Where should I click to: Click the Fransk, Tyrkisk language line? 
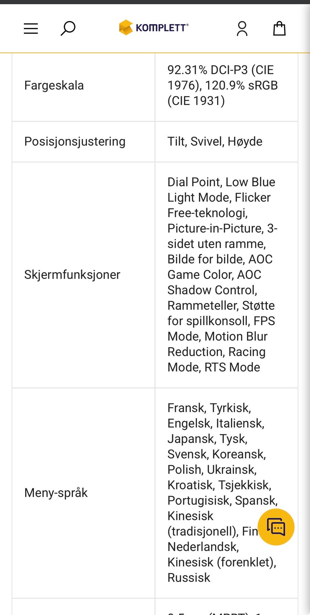point(209,408)
